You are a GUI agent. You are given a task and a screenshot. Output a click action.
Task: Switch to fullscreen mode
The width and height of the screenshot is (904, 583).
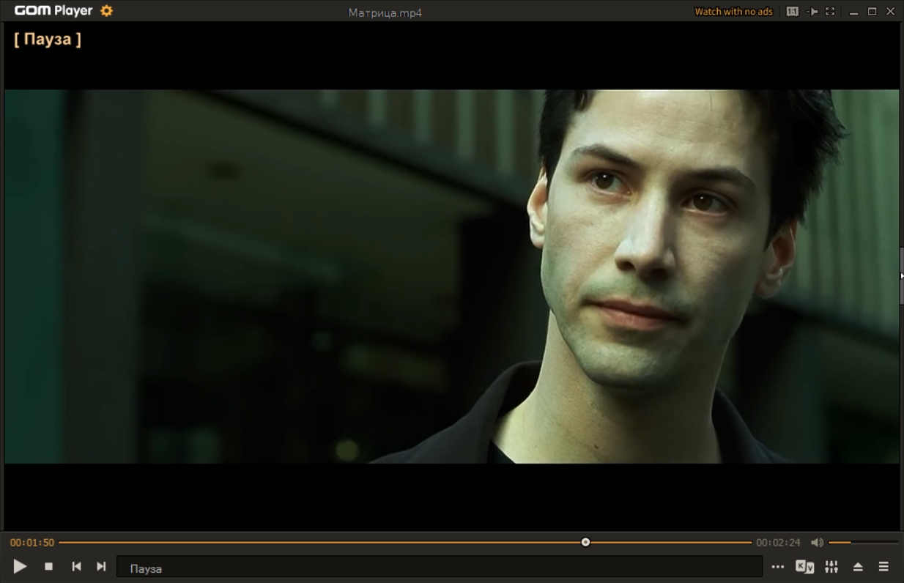830,12
